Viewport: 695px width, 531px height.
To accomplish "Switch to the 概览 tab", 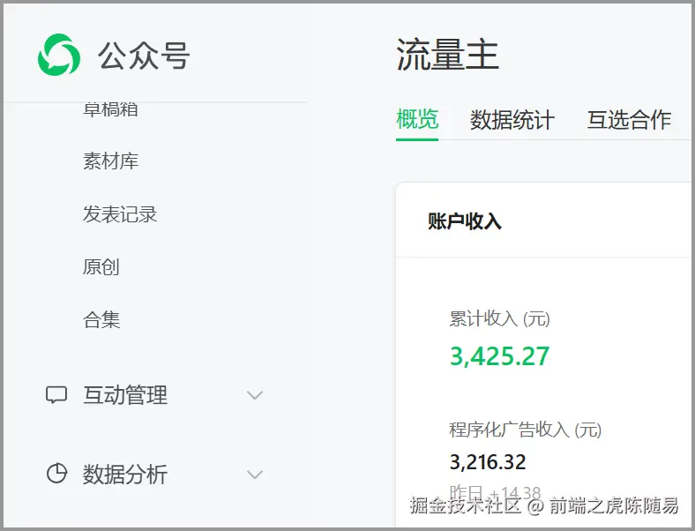I will click(417, 119).
